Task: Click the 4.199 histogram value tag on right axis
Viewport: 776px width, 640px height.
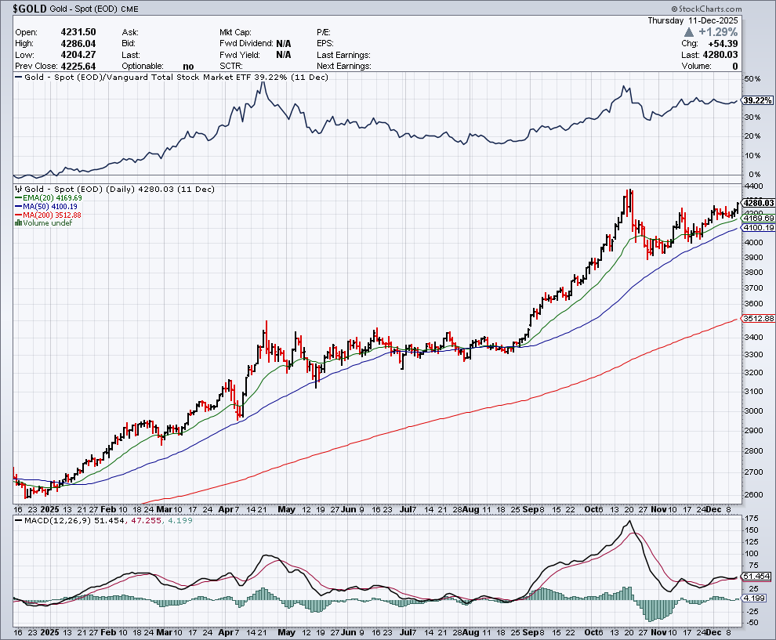Action: pos(755,598)
